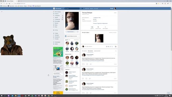Image resolution: width=172 pixels, height=97 pixels.
Task: Click Показать подробную информацию link
Action: [100, 23]
